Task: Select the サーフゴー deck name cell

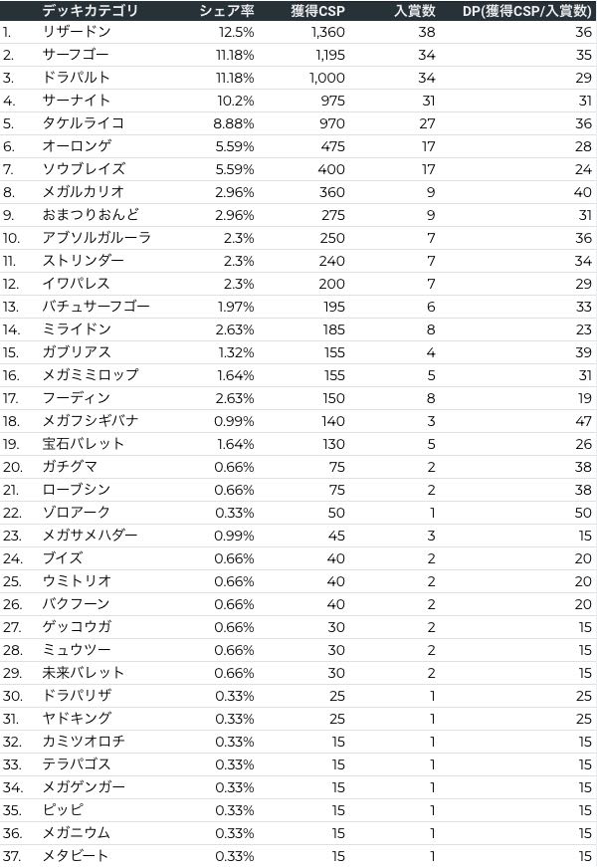Action: pyautogui.click(x=76, y=55)
